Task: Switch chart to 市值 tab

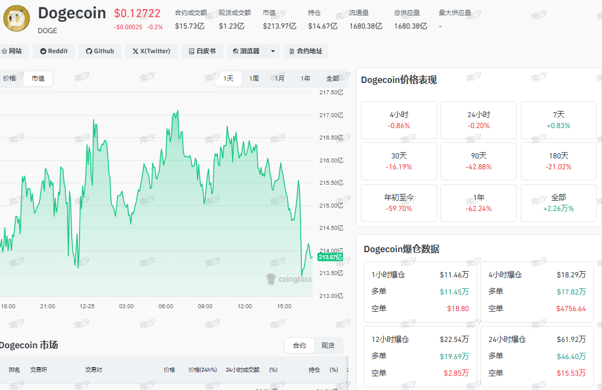Action: pyautogui.click(x=38, y=78)
